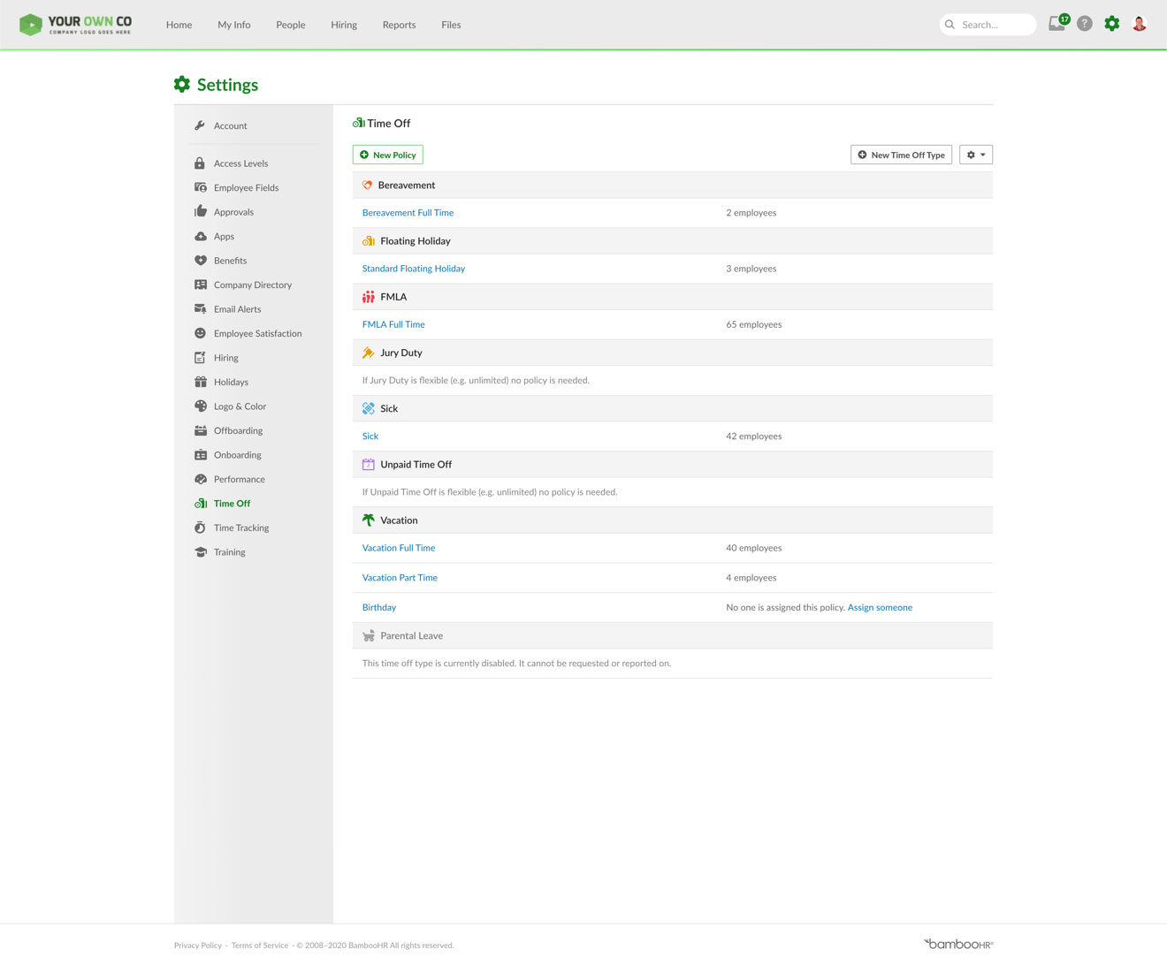Go to the Reports menu

pos(399,25)
